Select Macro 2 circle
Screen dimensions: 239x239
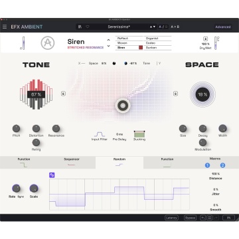[x=222, y=165]
